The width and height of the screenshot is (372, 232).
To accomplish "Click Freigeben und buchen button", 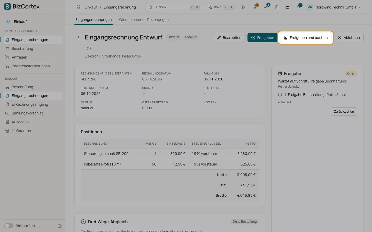I will [x=306, y=38].
